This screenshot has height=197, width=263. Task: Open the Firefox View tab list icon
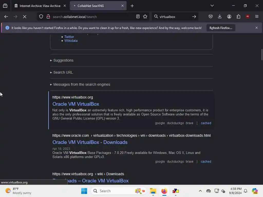pos(5,6)
